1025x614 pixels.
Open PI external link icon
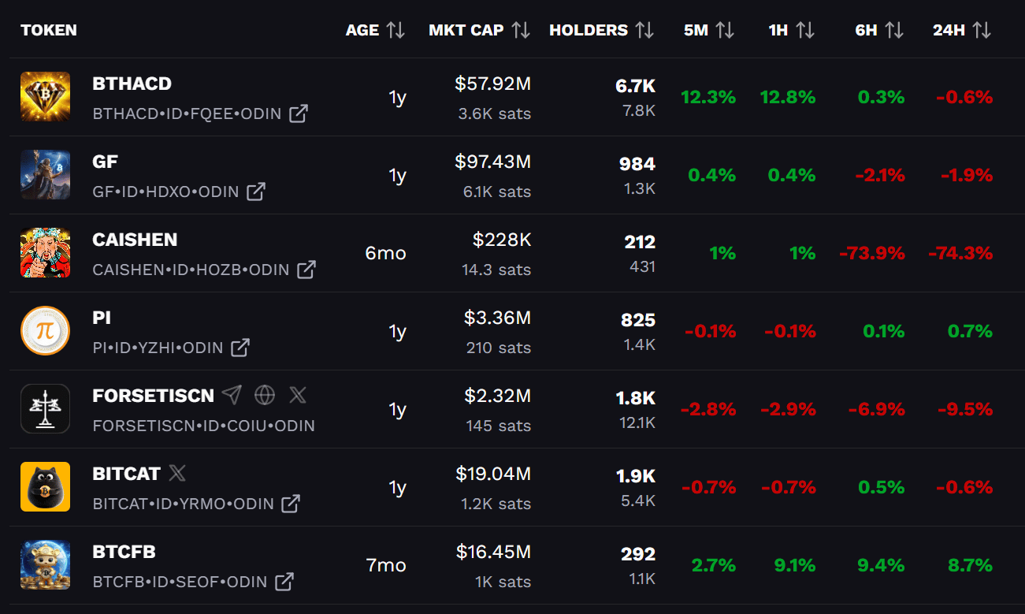pos(240,348)
